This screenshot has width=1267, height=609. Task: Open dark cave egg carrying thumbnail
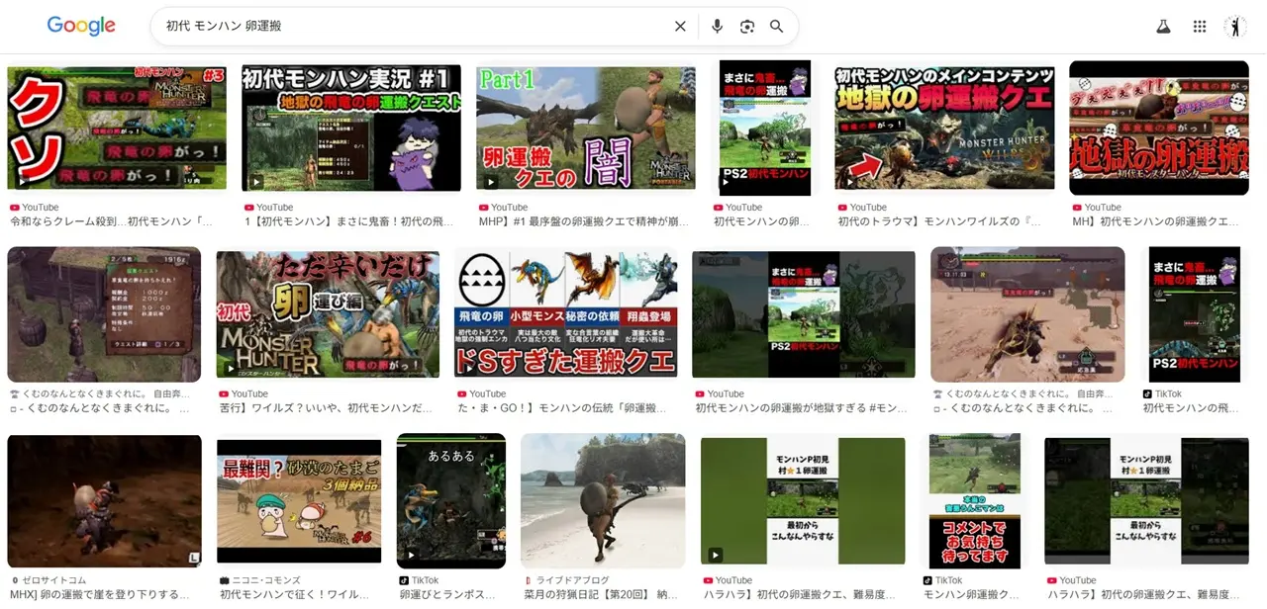[x=104, y=501]
